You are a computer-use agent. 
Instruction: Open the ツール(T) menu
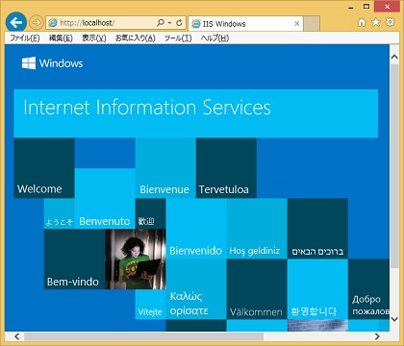point(178,38)
